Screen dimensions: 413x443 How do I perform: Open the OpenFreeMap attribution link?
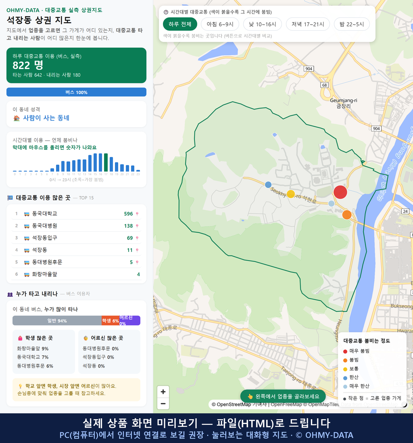(286, 404)
